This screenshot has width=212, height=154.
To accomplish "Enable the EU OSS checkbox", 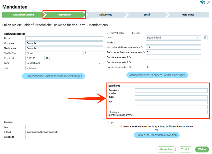I will pos(130,33).
